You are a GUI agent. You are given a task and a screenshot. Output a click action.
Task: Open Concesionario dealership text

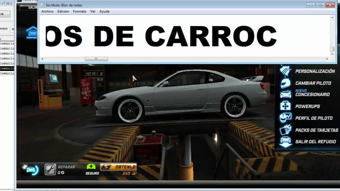click(312, 94)
